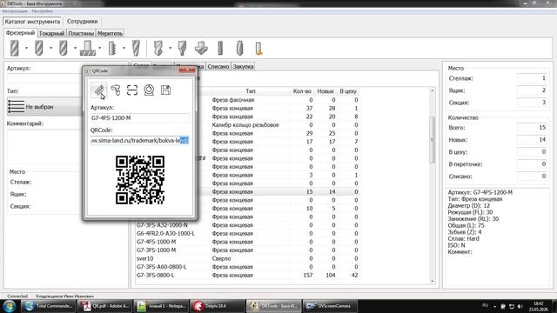This screenshot has width=557, height=313.
Task: Open dropdown arrow after ball-nose mill icon
Action: 75,48
